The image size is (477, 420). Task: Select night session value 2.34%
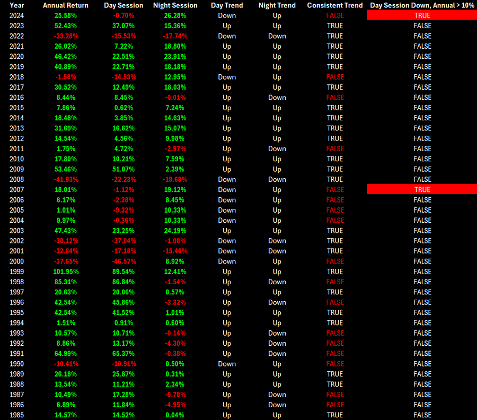[x=175, y=384]
